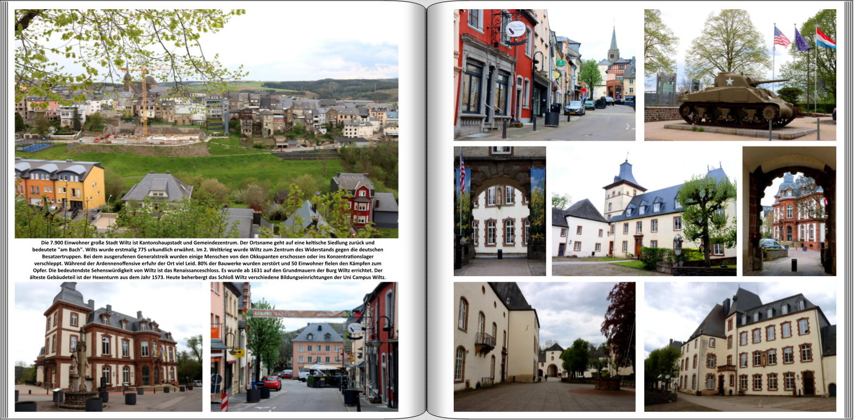Select the castle facade photo at bottom right
Viewport: 854px width, 420px height.
739,346
